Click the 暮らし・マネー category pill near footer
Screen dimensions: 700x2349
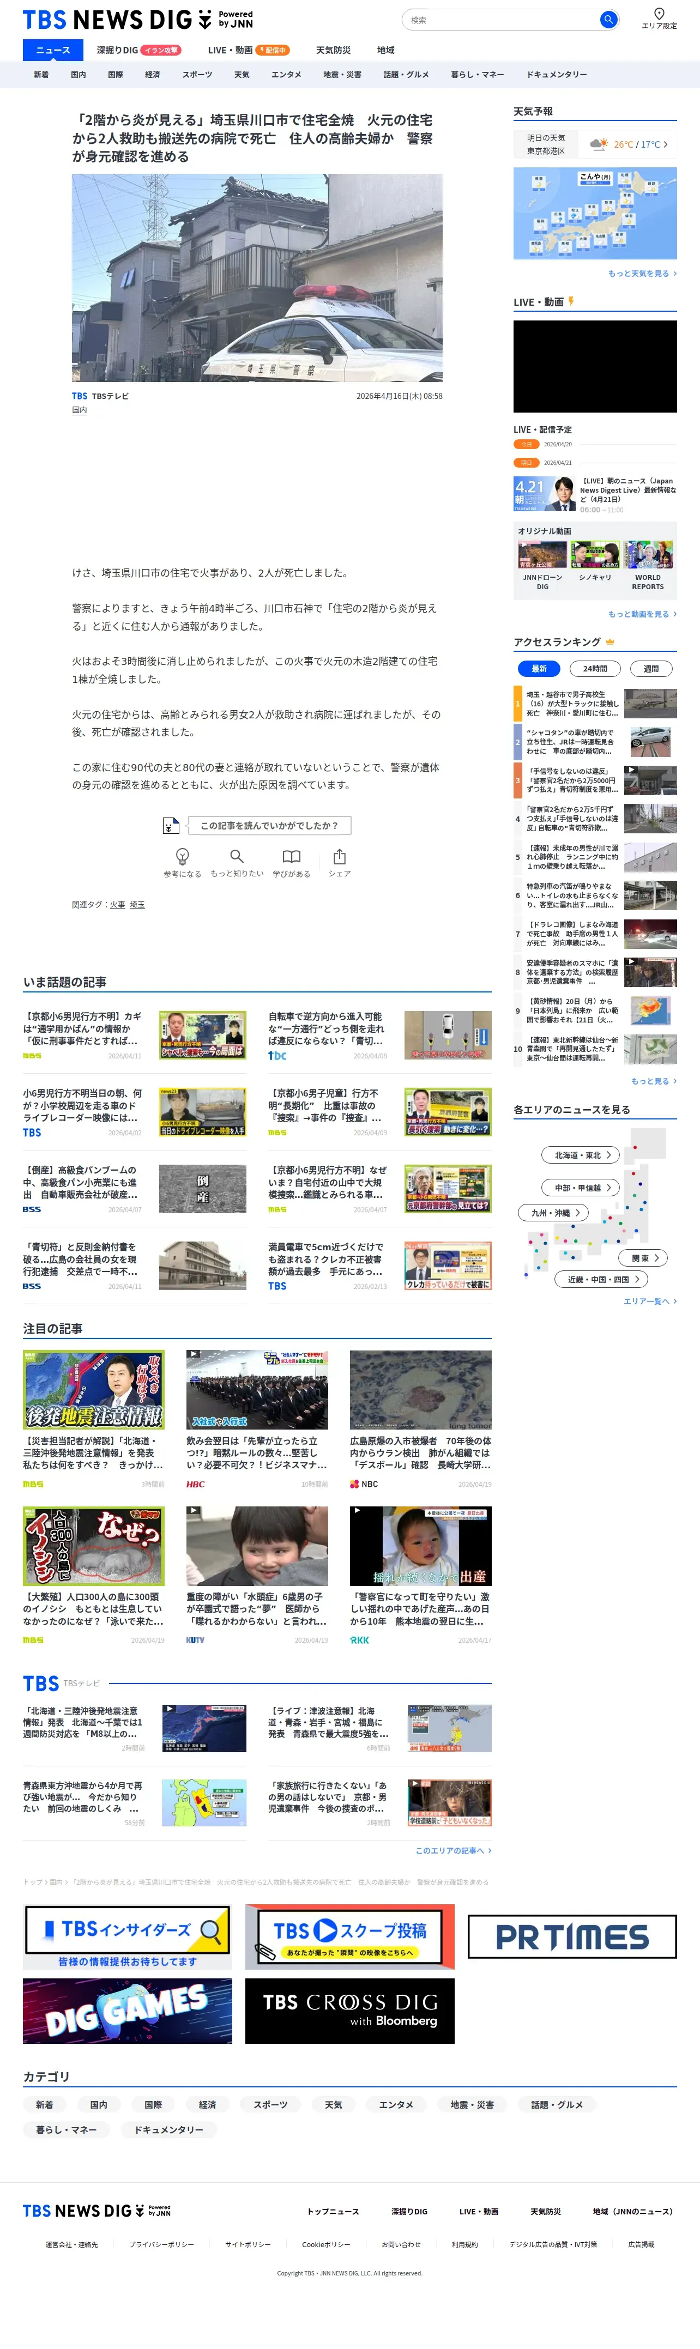(67, 2129)
